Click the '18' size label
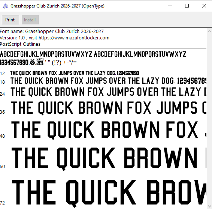 tap(2, 82)
